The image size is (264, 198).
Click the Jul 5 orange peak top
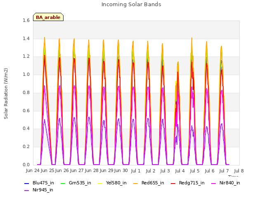[x=191, y=38]
